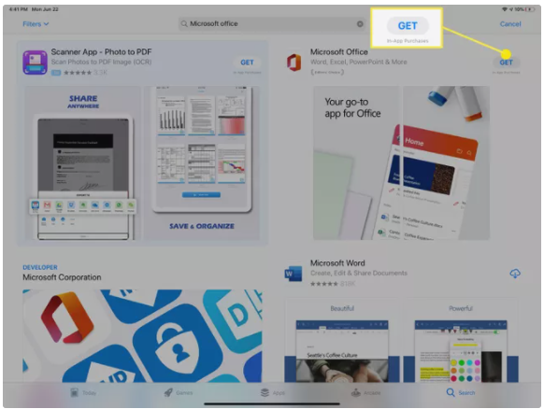Screen dimensions: 544x409
Task: Click the Scanner App star rating
Action: (x=78, y=73)
